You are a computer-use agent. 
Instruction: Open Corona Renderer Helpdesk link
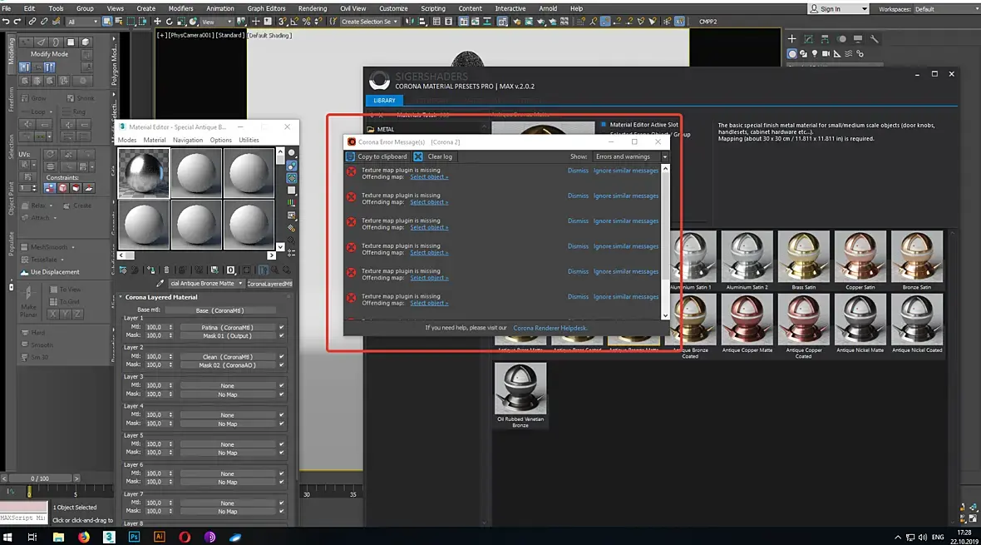click(550, 328)
